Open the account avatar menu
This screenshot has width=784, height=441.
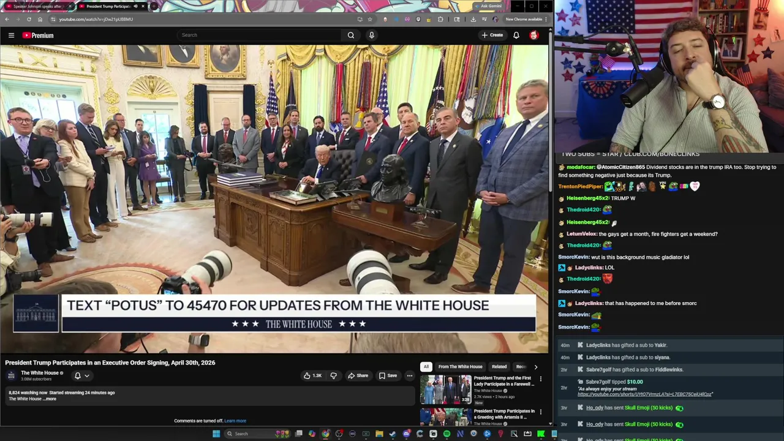pos(534,35)
